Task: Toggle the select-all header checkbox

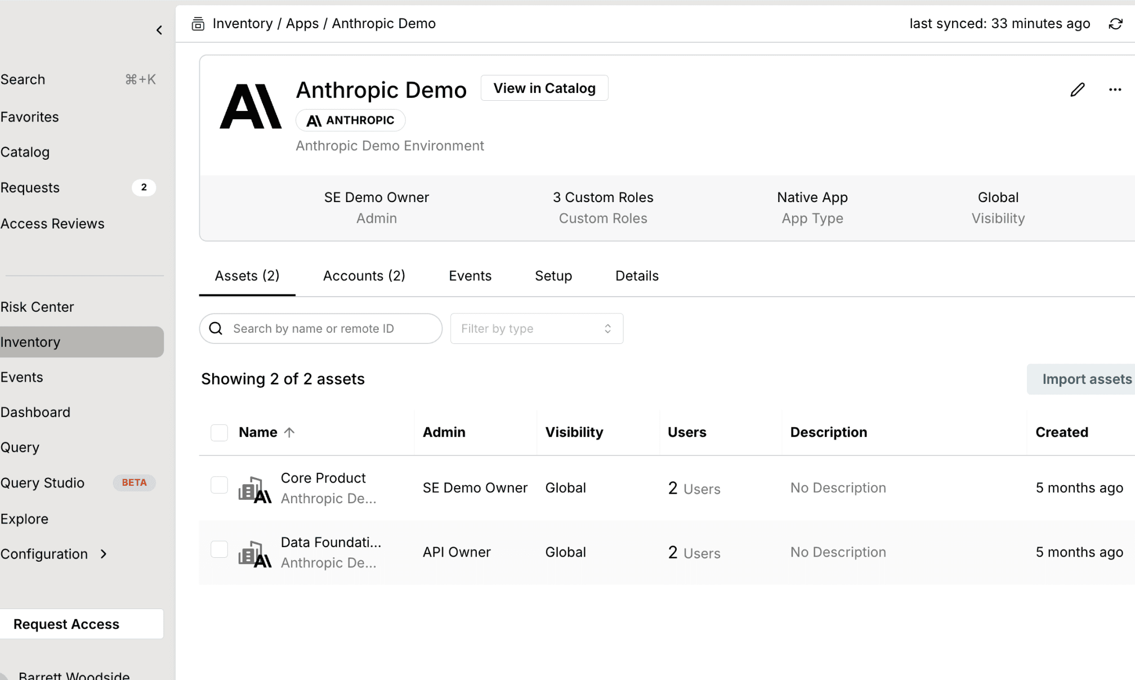Action: 219,432
